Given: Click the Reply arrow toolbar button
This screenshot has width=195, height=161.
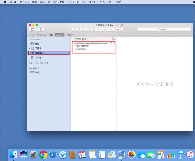Looking at the screenshot, I should click(x=98, y=30).
